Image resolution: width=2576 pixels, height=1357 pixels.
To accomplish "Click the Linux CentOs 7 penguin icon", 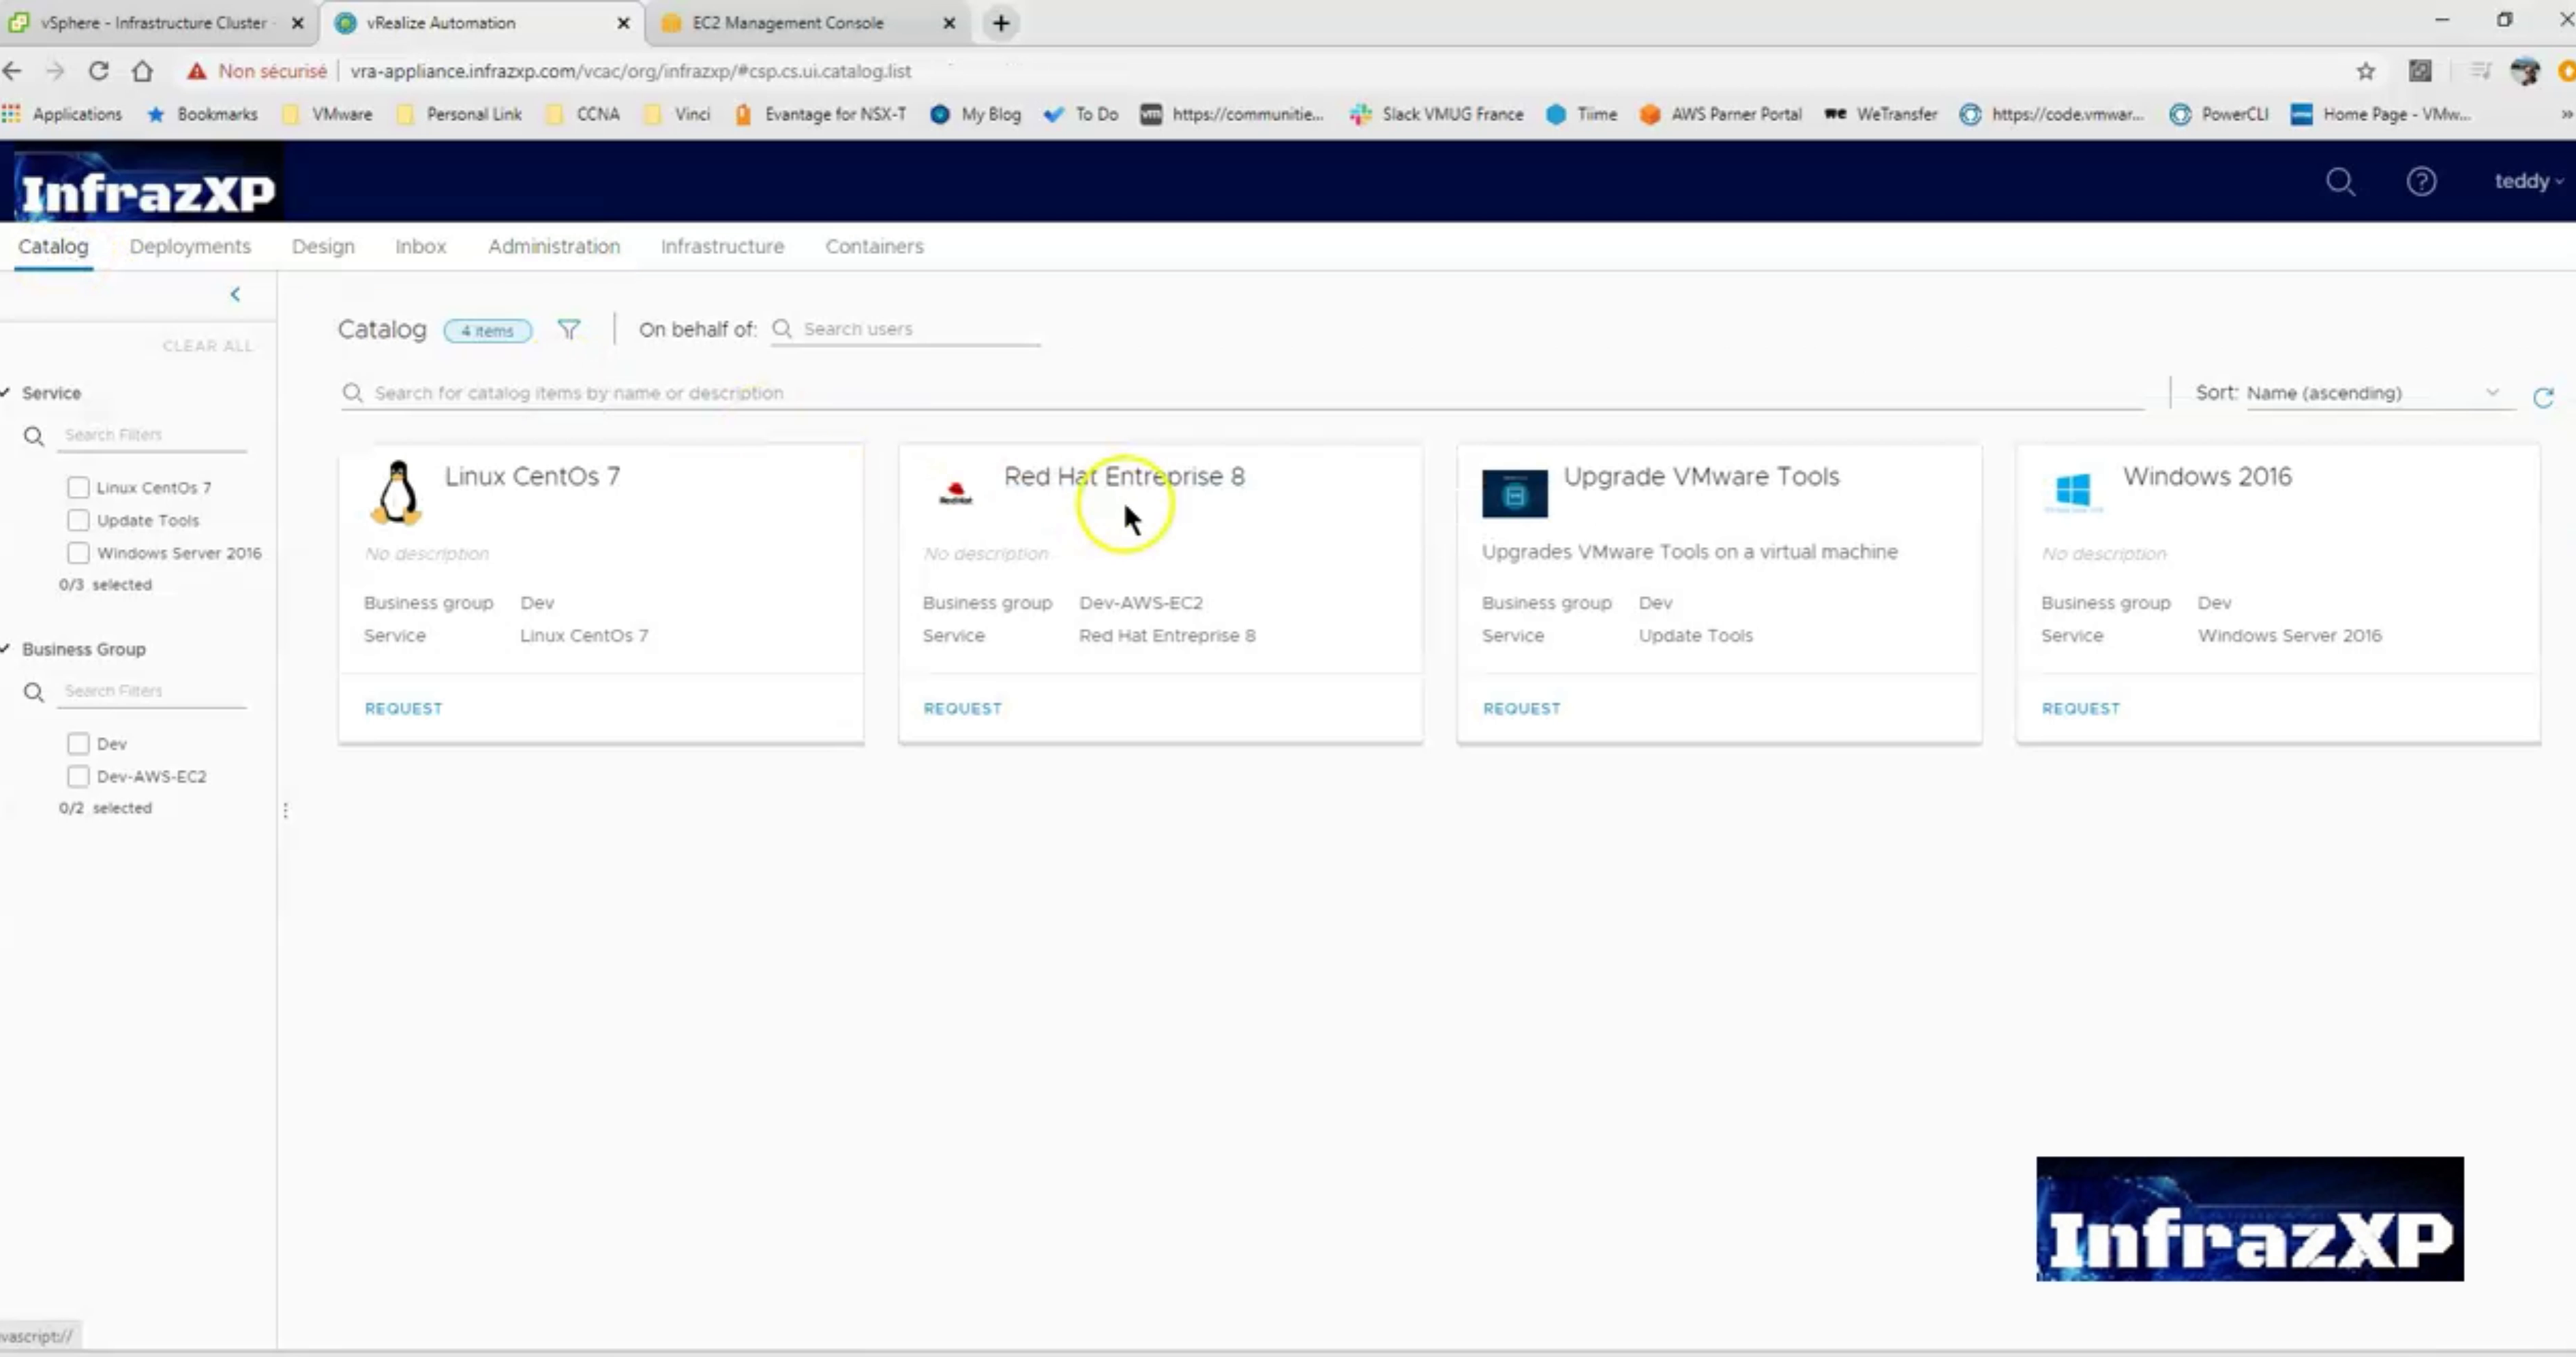I will coord(396,492).
